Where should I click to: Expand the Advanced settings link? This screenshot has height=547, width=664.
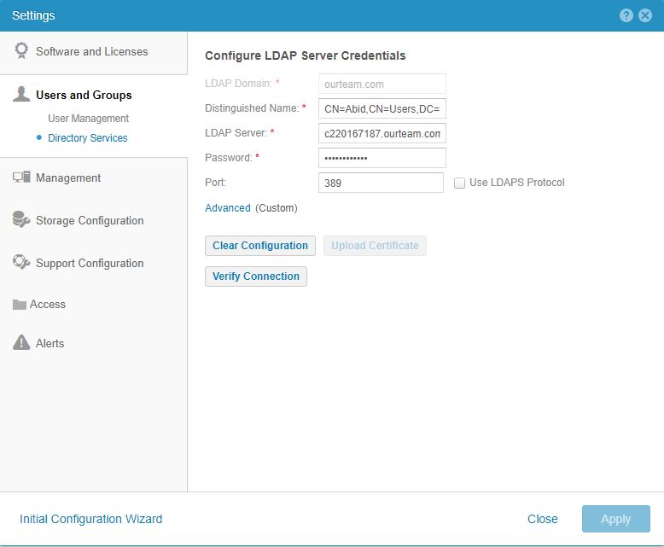pyautogui.click(x=228, y=208)
